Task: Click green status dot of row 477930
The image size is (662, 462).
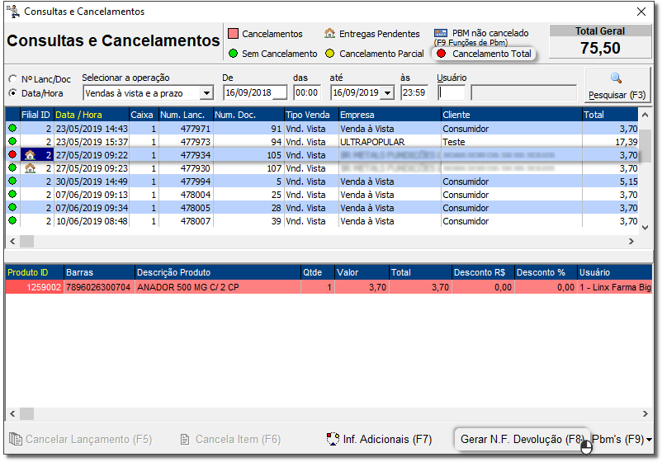Action: point(12,168)
